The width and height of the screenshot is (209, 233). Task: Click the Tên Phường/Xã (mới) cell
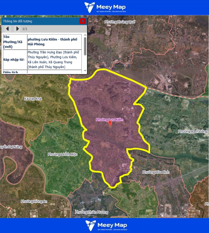[x=14, y=42]
